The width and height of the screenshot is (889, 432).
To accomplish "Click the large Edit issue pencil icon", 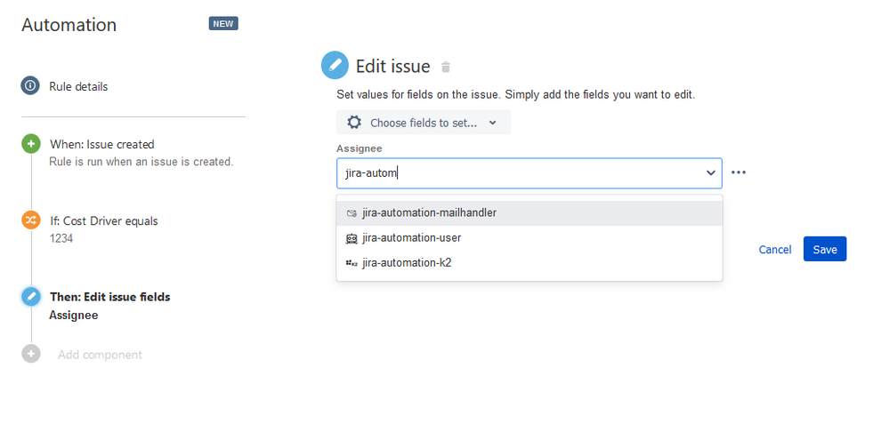I will pos(335,65).
